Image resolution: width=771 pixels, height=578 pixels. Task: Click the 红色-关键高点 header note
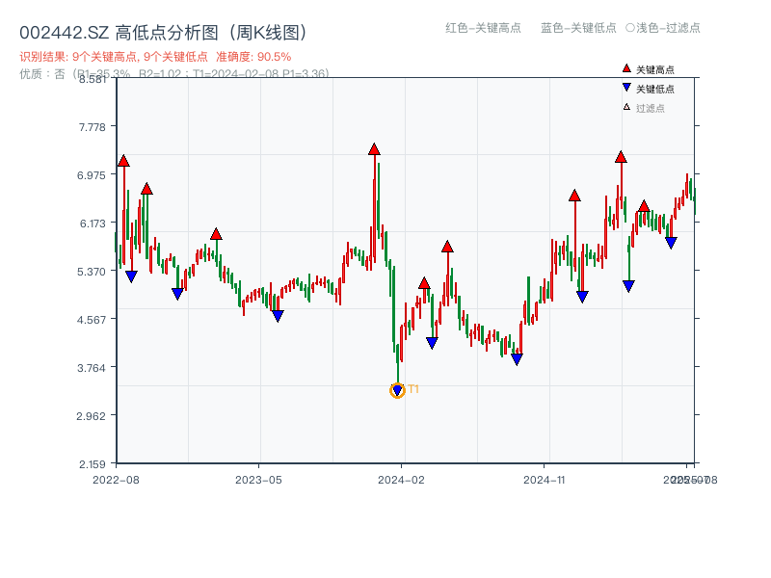coord(483,28)
